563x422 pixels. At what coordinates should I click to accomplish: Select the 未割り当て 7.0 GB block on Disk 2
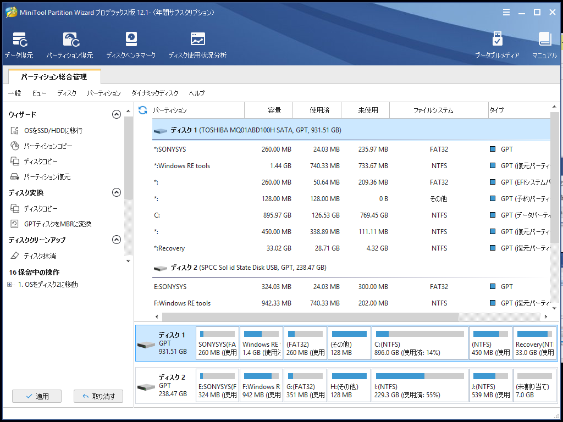(534, 386)
